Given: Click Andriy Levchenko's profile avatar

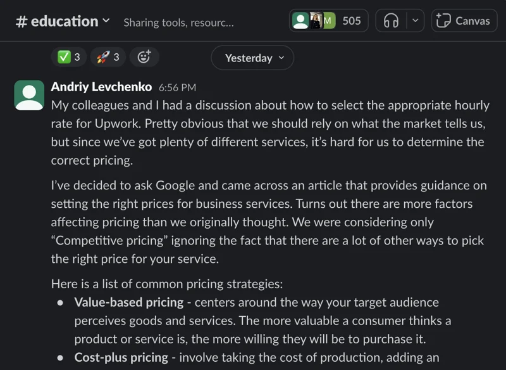Looking at the screenshot, I should (x=29, y=95).
